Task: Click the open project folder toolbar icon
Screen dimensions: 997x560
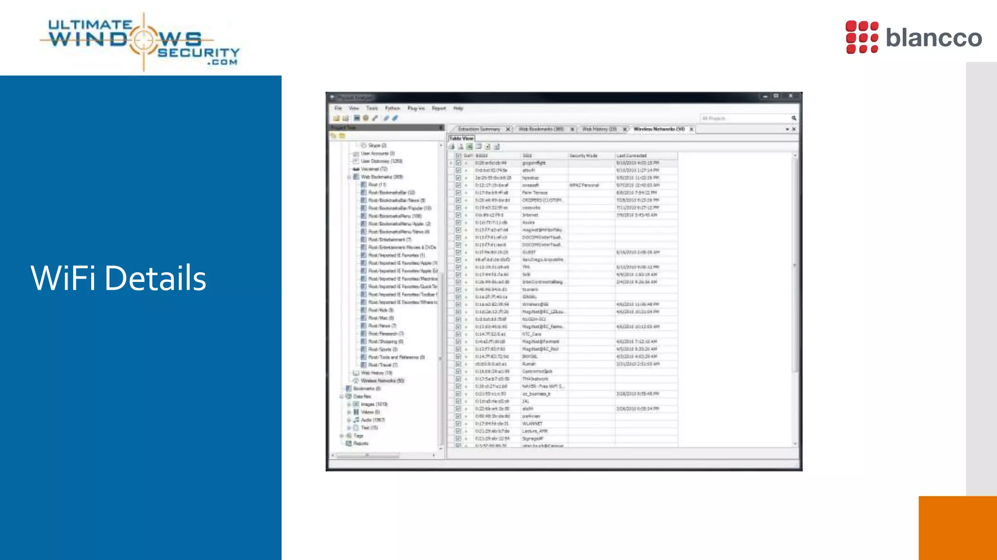Action: (x=336, y=118)
